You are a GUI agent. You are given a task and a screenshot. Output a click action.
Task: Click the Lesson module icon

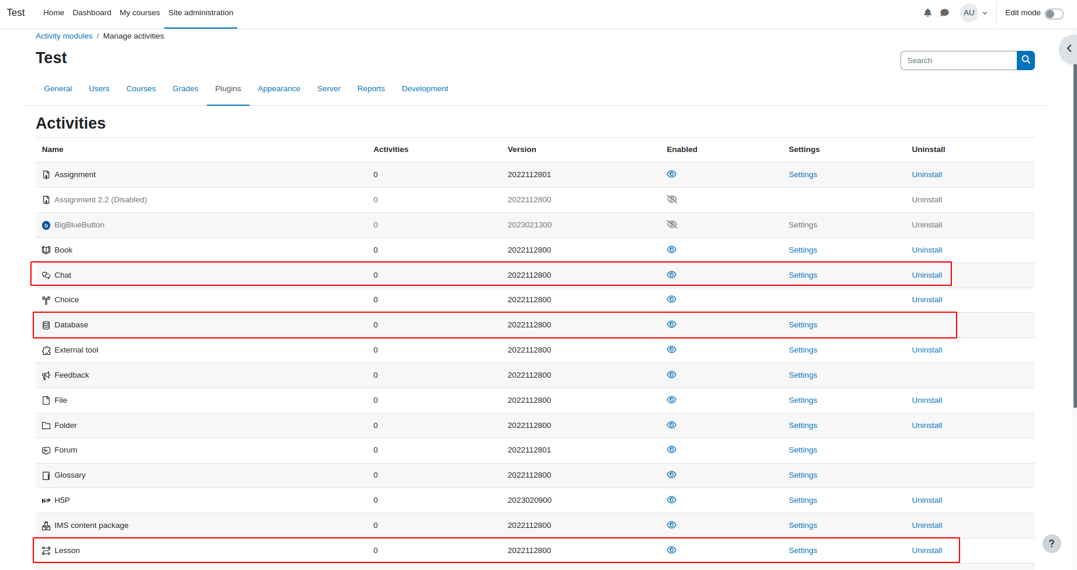coord(46,551)
